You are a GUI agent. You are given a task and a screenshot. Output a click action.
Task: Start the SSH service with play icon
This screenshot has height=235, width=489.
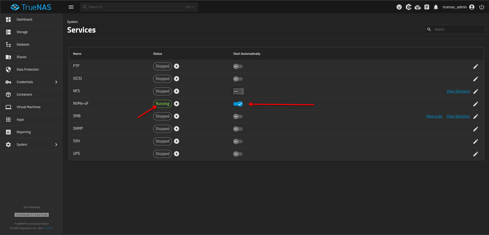point(177,141)
